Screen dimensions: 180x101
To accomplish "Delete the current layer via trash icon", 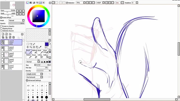I will coord(13,37).
